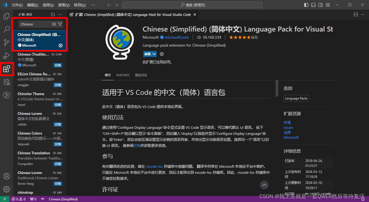Install Chinese Colors extension
Viewport: 369px width, 202px height.
click(58, 144)
